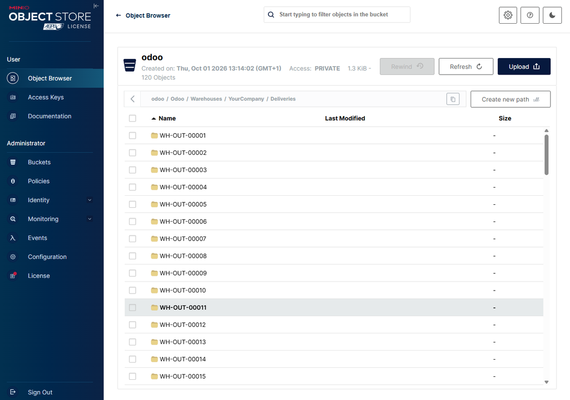
Task: Open Events in the sidebar
Action: (37, 238)
